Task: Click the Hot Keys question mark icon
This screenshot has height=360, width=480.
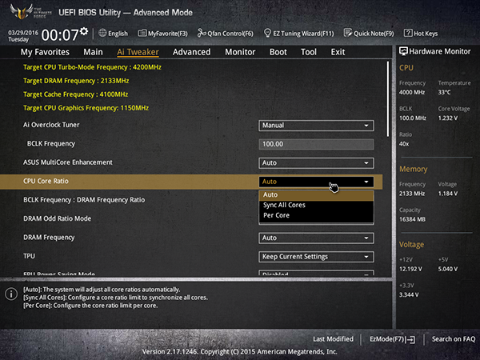Action: [408, 33]
